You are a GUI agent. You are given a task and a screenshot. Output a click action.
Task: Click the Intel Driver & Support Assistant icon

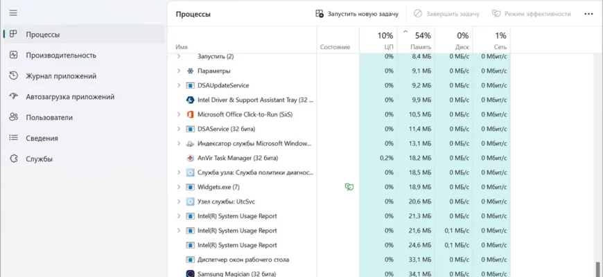[190, 100]
